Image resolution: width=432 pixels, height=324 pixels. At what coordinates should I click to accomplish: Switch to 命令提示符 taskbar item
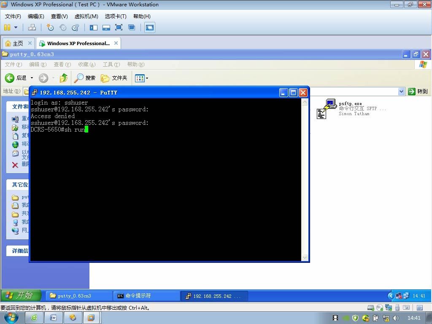tap(146, 296)
